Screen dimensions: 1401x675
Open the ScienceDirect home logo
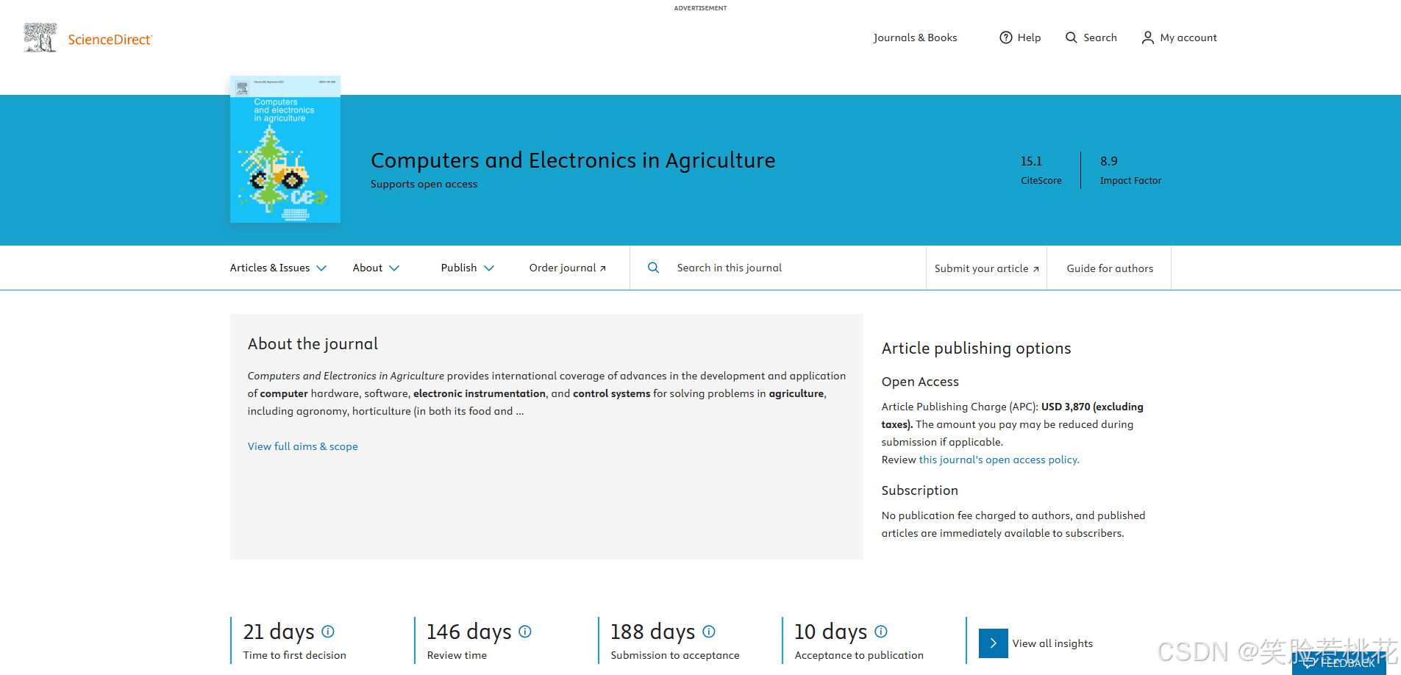(88, 38)
